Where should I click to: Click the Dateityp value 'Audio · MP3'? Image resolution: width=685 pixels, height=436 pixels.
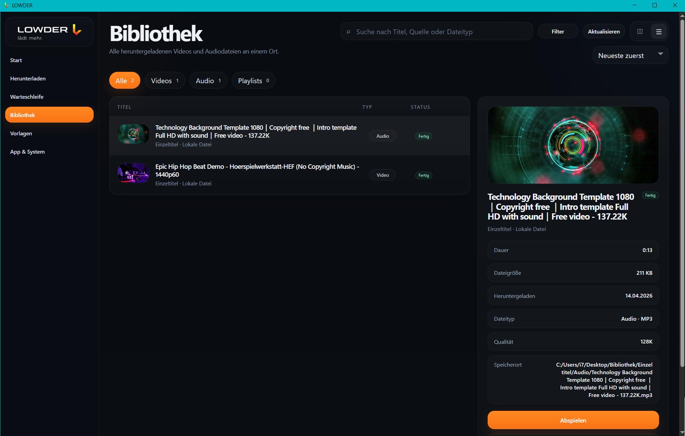pos(637,319)
